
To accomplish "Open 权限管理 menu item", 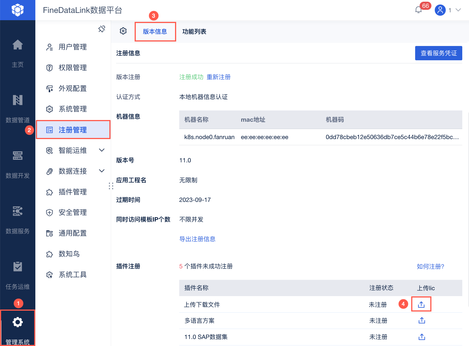I will [x=73, y=68].
